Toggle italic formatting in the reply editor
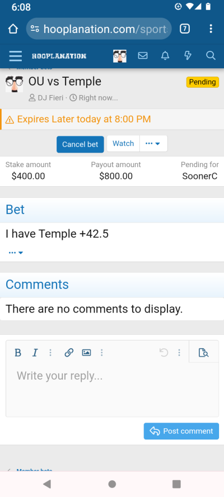 click(35, 352)
